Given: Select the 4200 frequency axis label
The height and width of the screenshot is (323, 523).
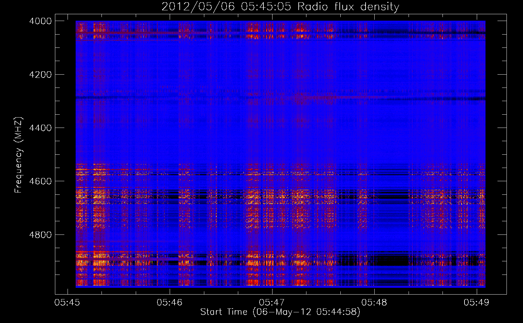Looking at the screenshot, I should pyautogui.click(x=40, y=75).
